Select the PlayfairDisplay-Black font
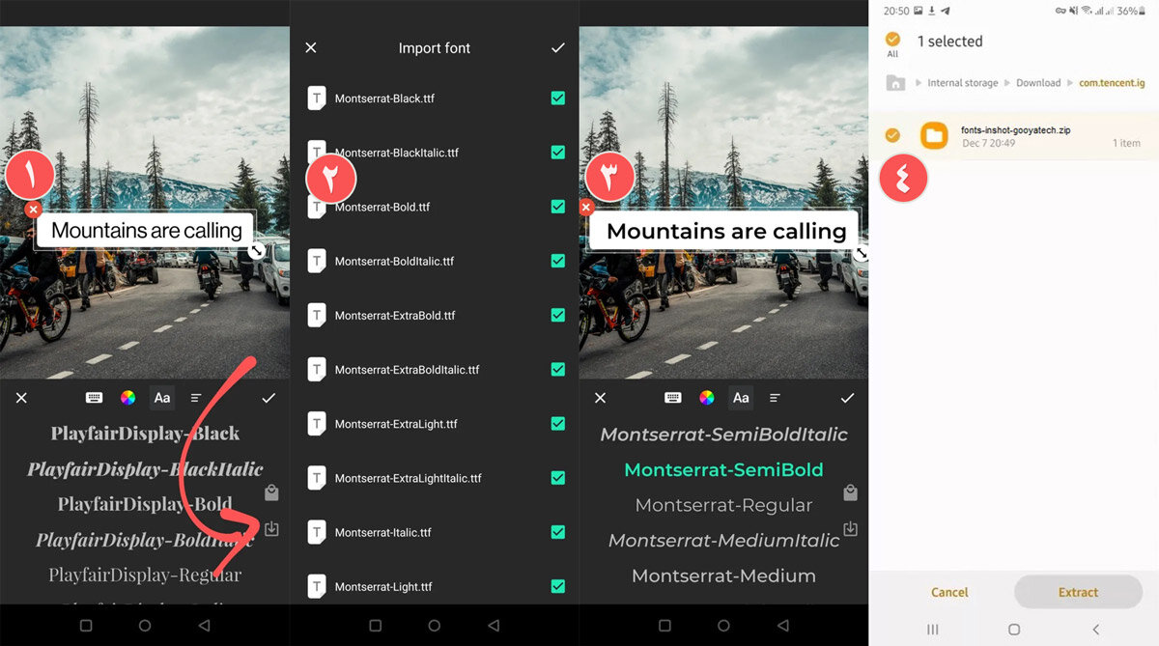The width and height of the screenshot is (1159, 646). (x=145, y=434)
